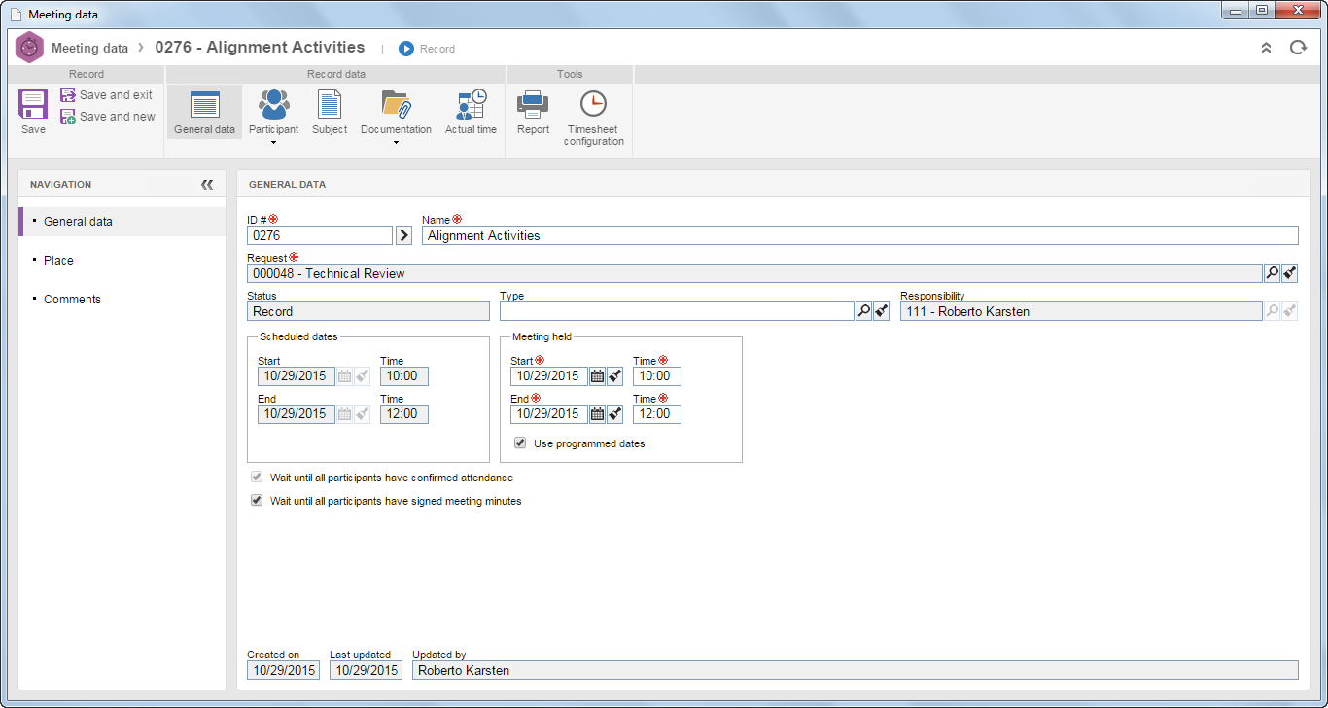Open the Participant ribbon icon
Image resolution: width=1328 pixels, height=708 pixels.
(x=274, y=104)
